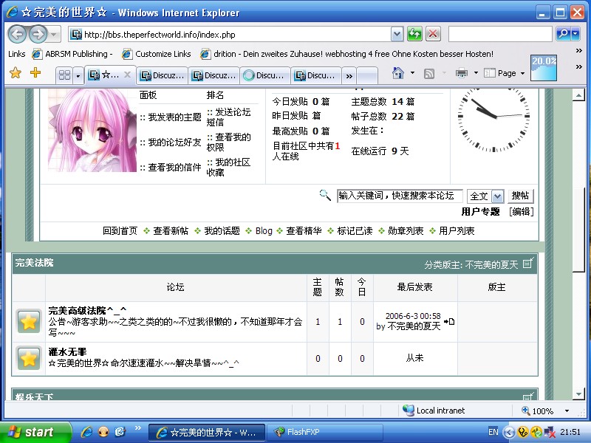The width and height of the screenshot is (591, 443).
Task: Open the Print options dropdown arrow
Action: 476,72
